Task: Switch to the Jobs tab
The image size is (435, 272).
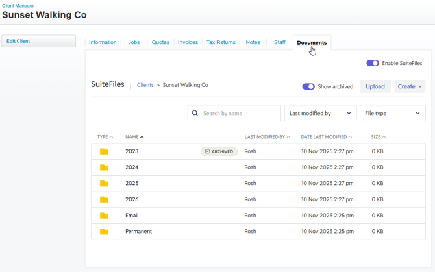Action: point(134,42)
